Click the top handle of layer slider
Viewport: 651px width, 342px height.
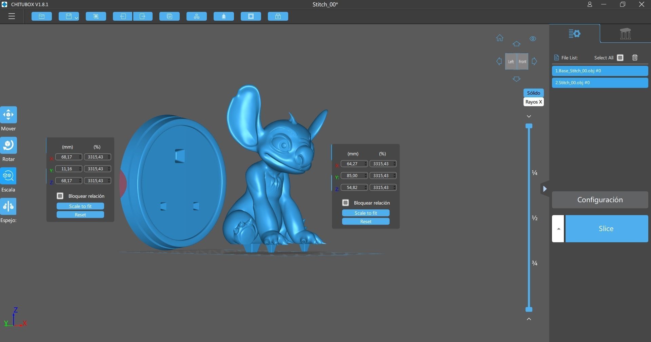pyautogui.click(x=529, y=126)
